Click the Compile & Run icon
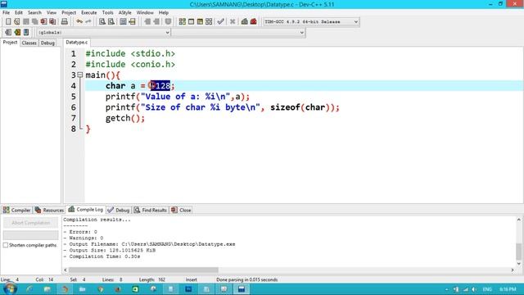This screenshot has height=295, width=524. tap(200, 21)
